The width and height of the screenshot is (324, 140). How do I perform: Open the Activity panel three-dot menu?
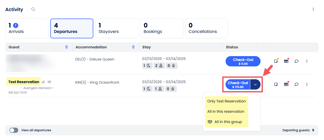pos(313,9)
